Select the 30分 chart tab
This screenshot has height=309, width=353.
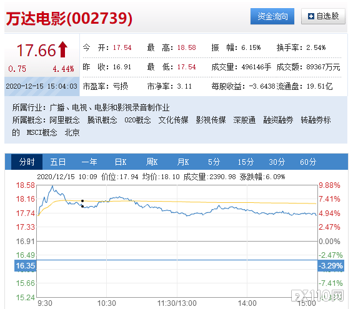pos(277,162)
